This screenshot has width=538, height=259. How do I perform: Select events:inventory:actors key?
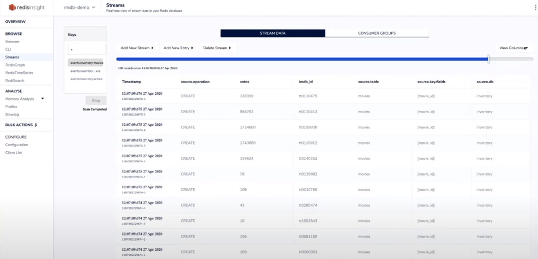[86, 79]
